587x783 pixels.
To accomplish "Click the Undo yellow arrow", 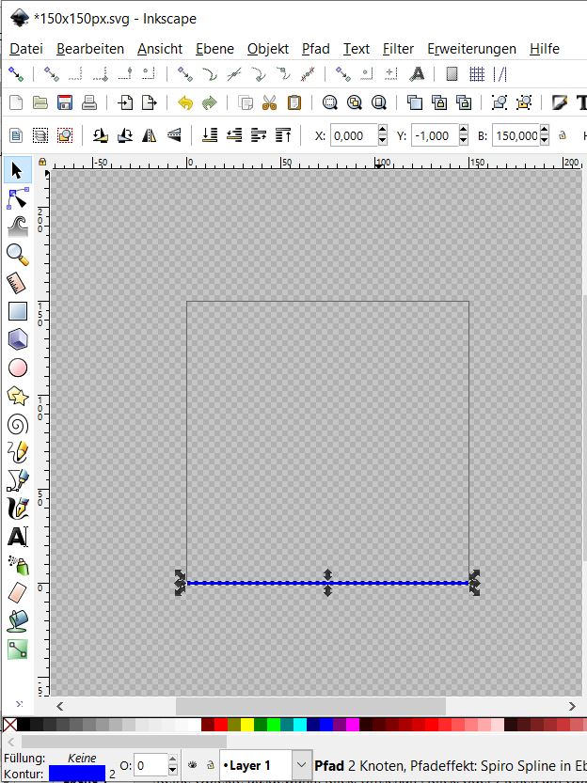I will 185,102.
